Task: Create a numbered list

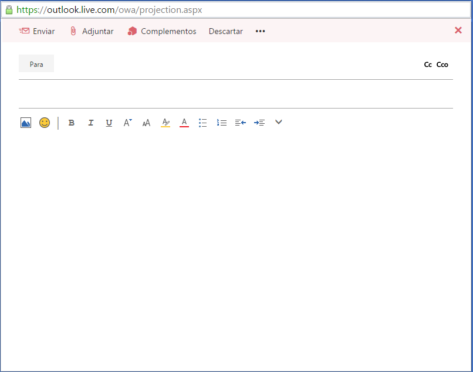Action: click(x=222, y=123)
